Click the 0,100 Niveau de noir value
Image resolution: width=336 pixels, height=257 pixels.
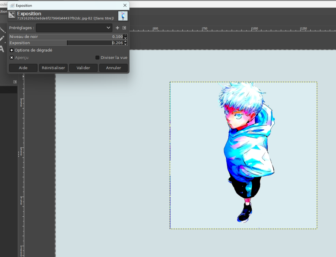tap(118, 37)
